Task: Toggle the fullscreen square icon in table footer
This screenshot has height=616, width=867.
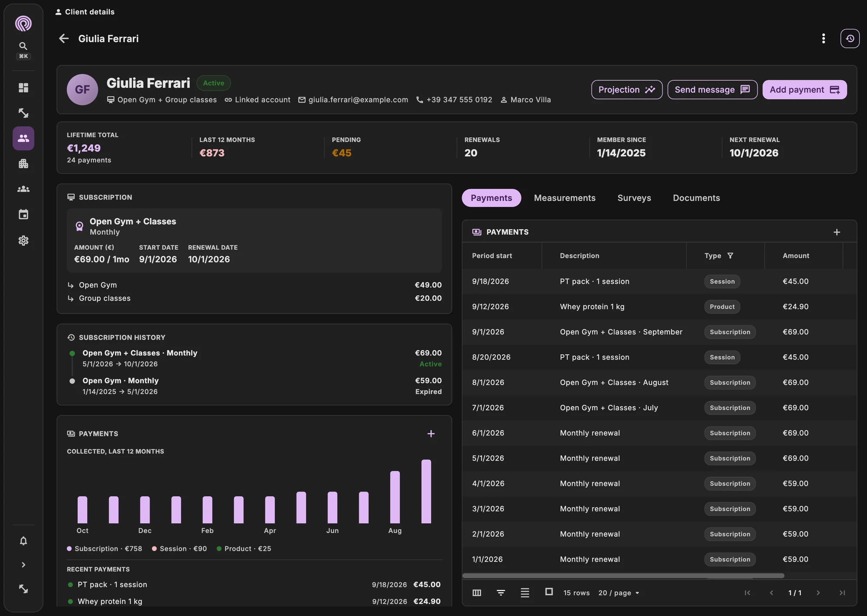Action: click(x=549, y=592)
